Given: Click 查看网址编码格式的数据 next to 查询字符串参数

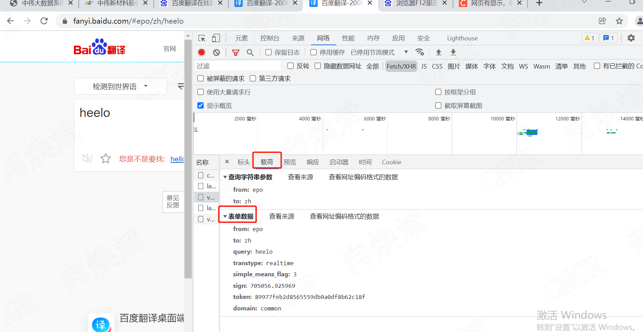Looking at the screenshot, I should point(363,177).
